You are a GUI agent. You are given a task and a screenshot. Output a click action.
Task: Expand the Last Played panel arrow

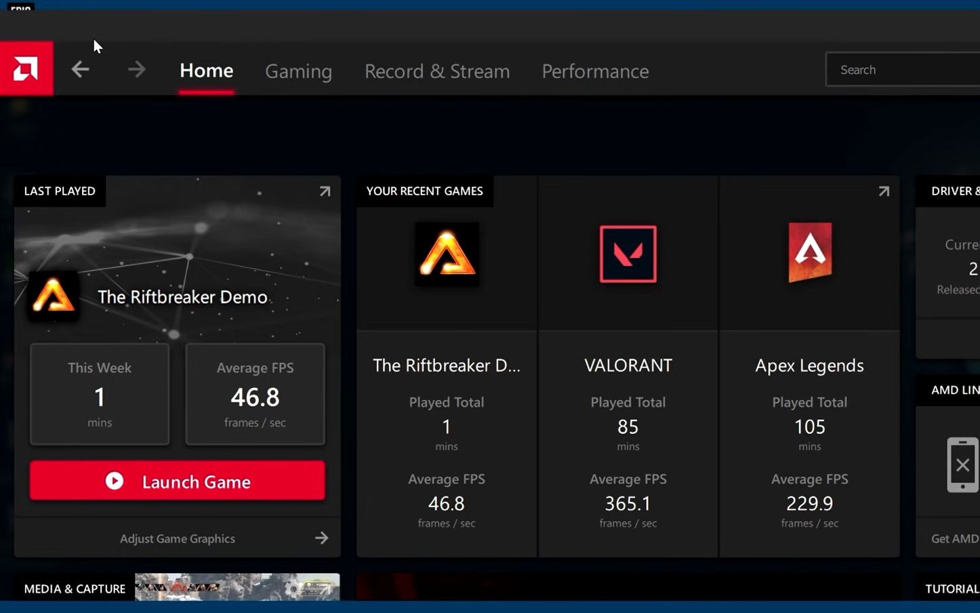coord(325,191)
